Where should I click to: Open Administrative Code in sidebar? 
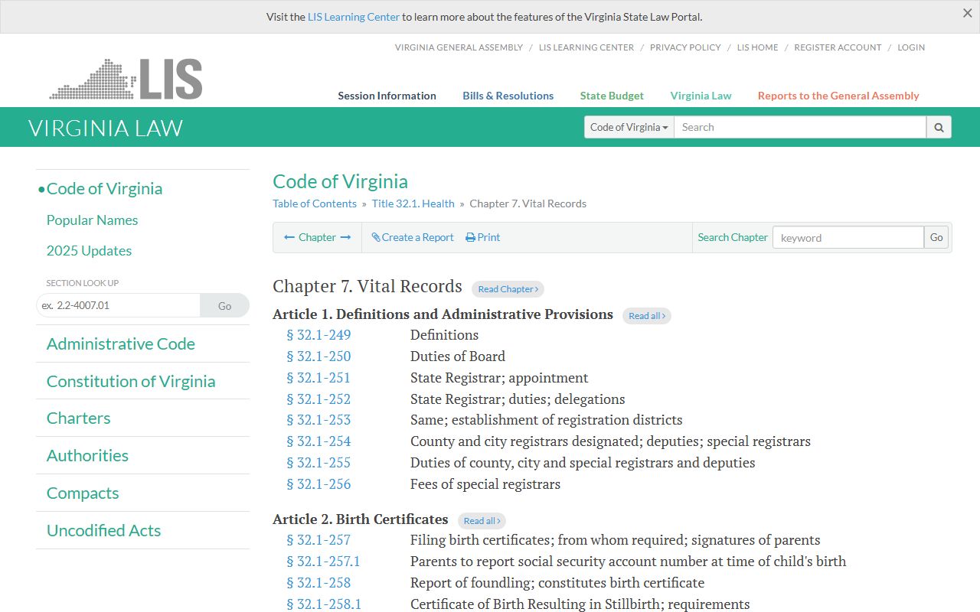pos(120,343)
